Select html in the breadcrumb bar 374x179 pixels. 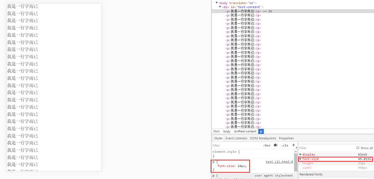[x=217, y=131]
